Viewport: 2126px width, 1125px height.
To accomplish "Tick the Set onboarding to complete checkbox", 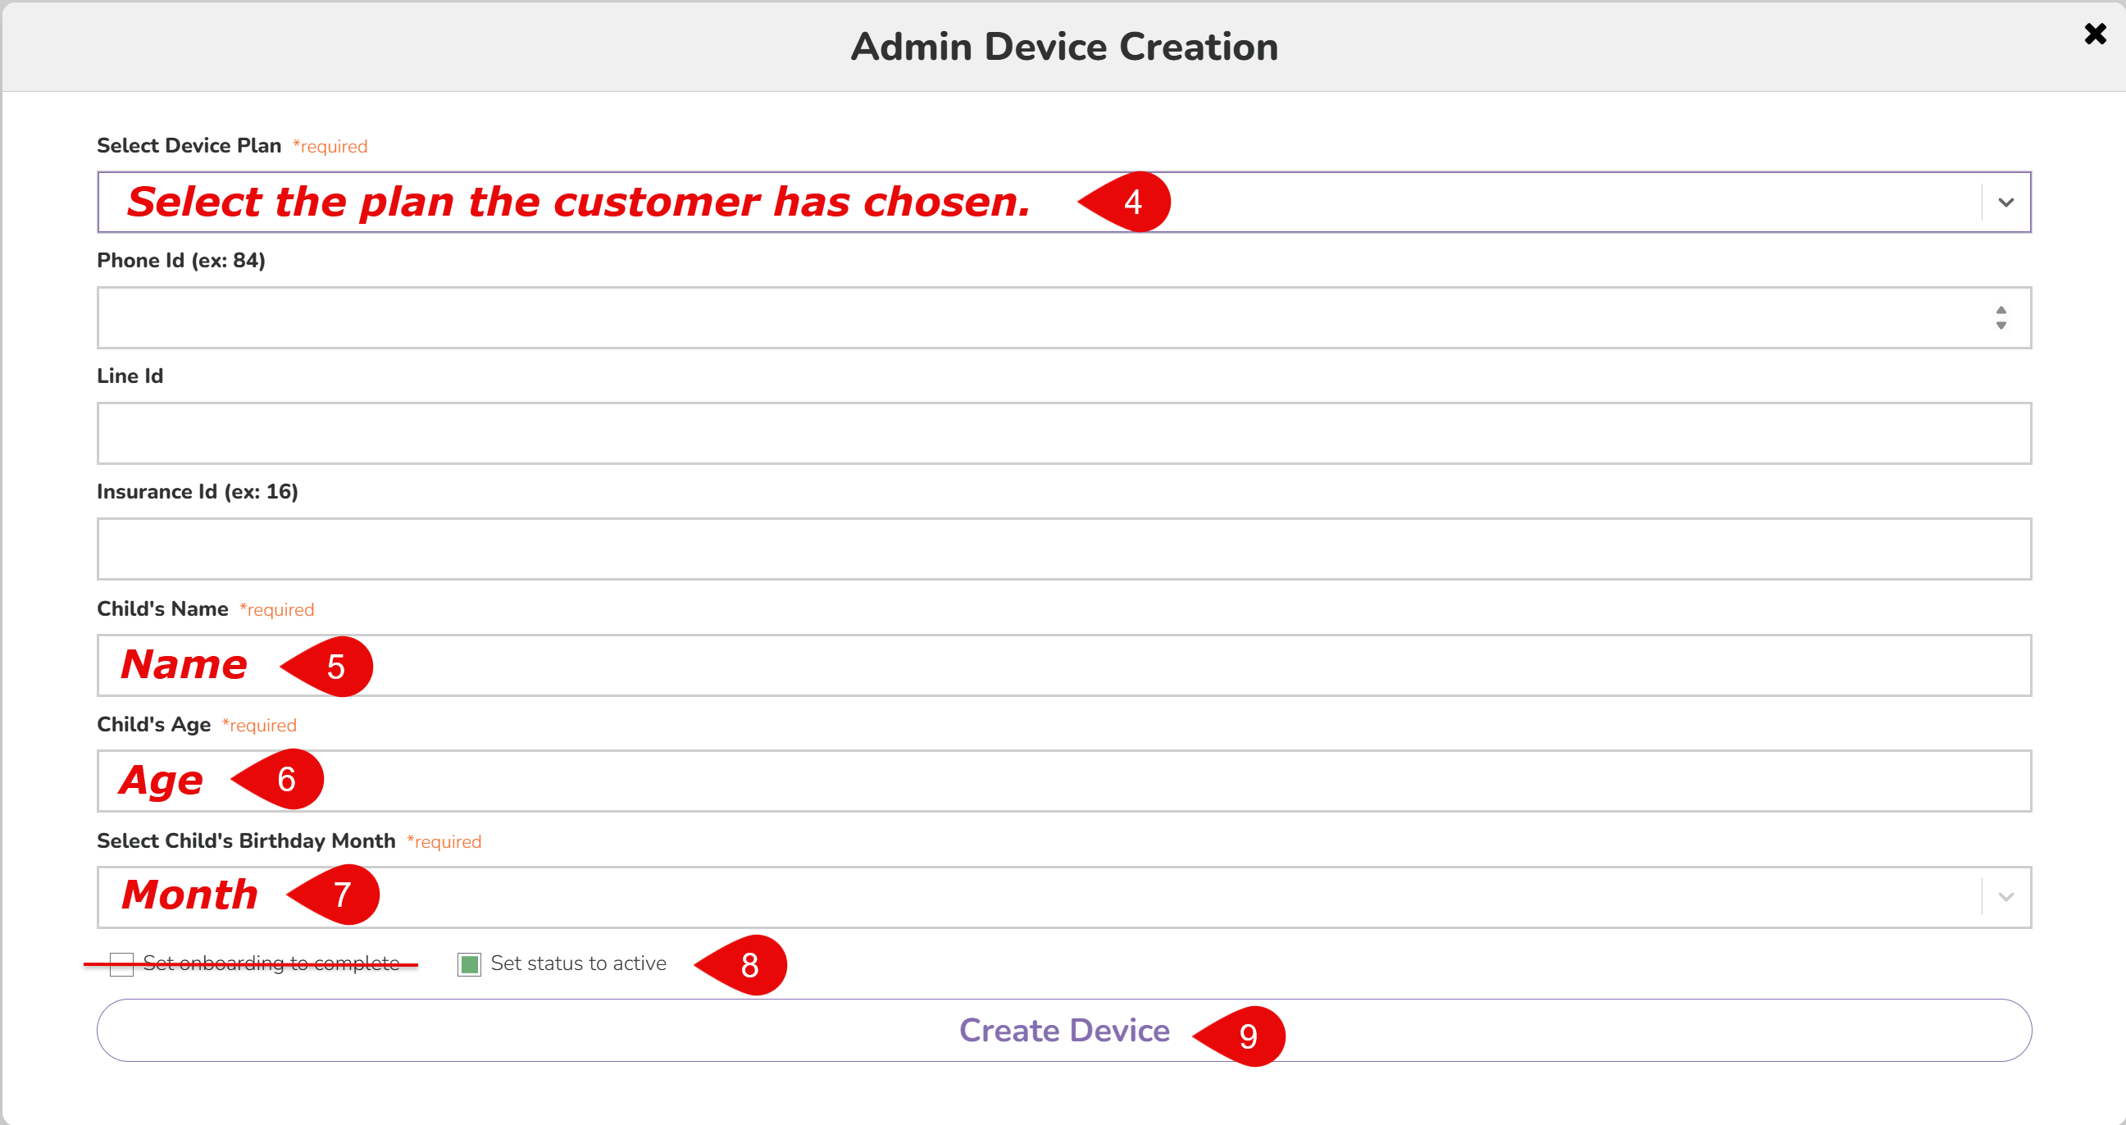I will click(x=121, y=964).
